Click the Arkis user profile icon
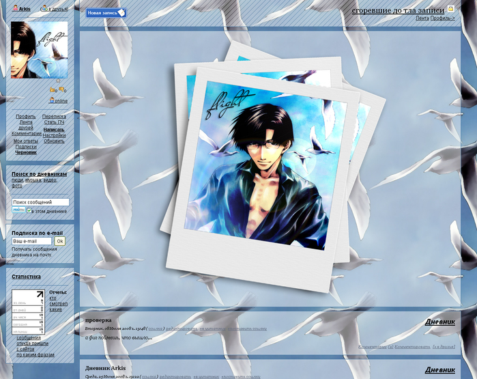The height and width of the screenshot is (379, 477). point(15,8)
